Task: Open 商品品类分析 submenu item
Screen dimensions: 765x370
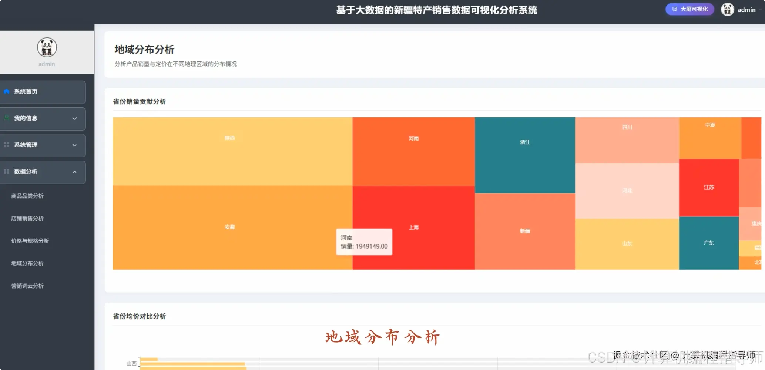Action: [x=27, y=196]
